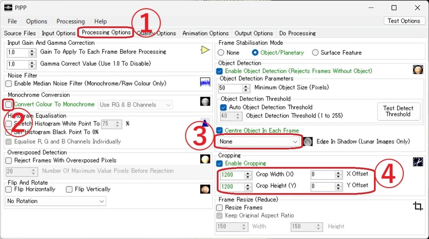Check Flip Horizontally

tap(9, 189)
